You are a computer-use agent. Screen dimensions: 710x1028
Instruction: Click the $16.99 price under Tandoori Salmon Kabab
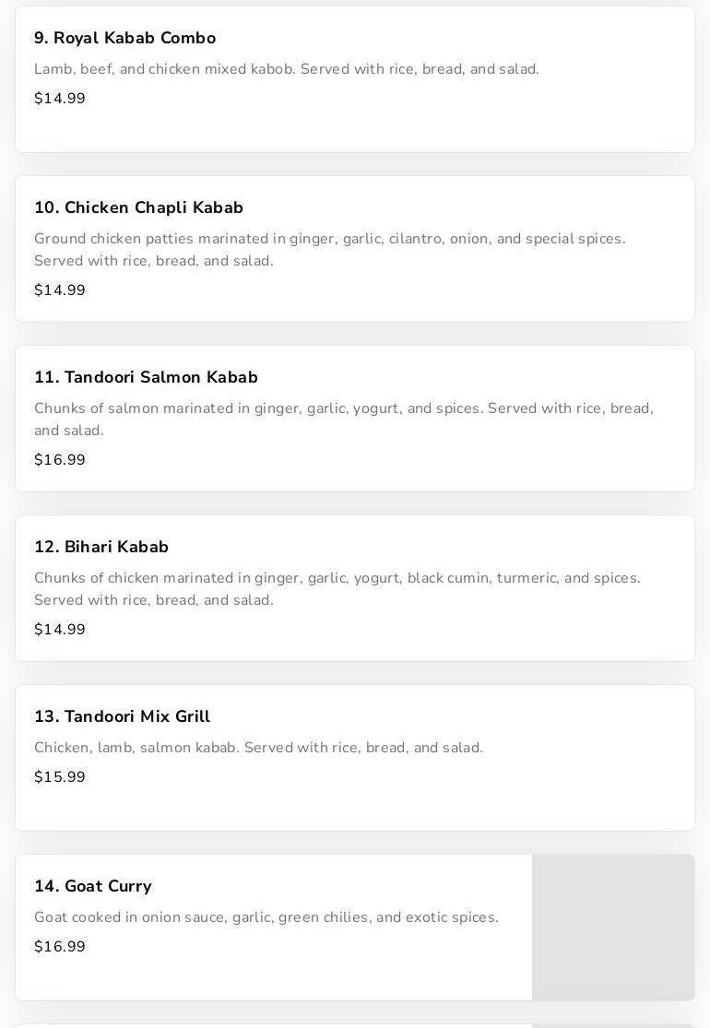point(60,460)
